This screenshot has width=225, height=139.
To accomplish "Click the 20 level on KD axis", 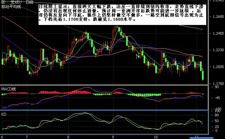I will pyautogui.click(x=217, y=127).
